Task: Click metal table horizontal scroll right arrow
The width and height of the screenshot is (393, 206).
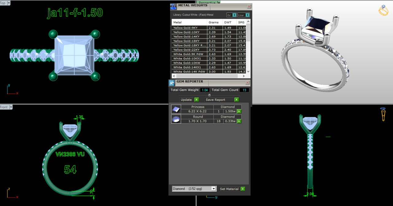Action: tap(244, 76)
